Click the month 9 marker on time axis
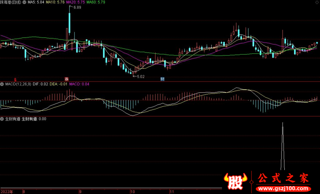The width and height of the screenshot is (320, 194). [80, 192]
